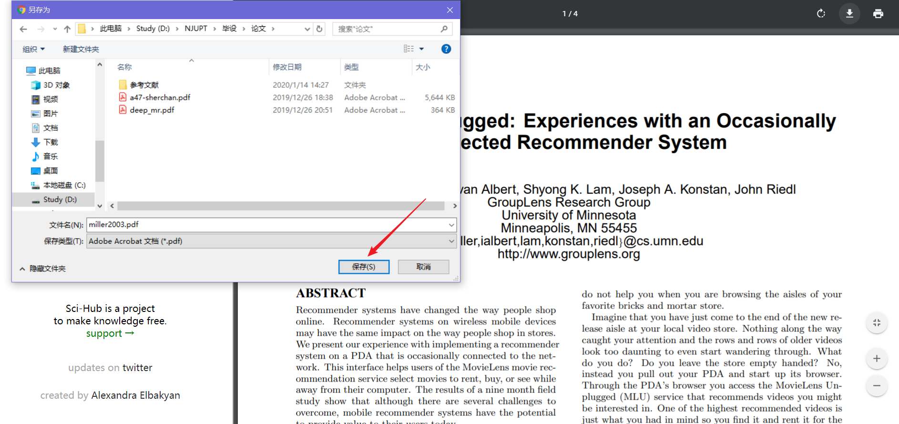Click the support link on Sci-Hub page

click(x=110, y=333)
